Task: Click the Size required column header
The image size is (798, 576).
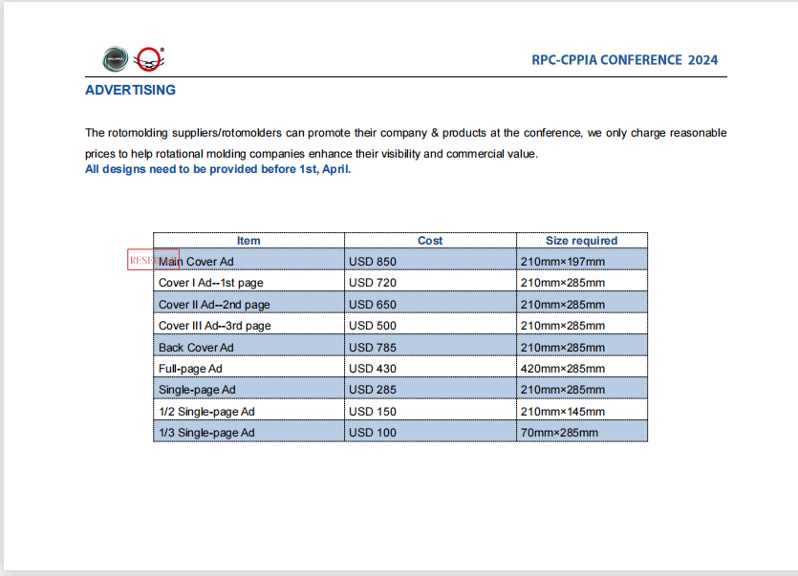Action: tap(582, 241)
